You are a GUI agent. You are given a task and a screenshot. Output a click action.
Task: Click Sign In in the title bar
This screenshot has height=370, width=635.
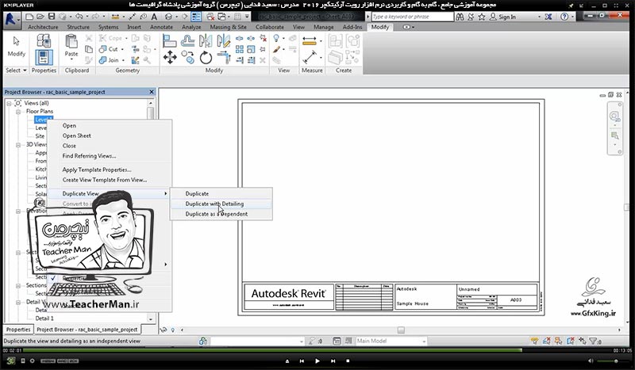(507, 17)
